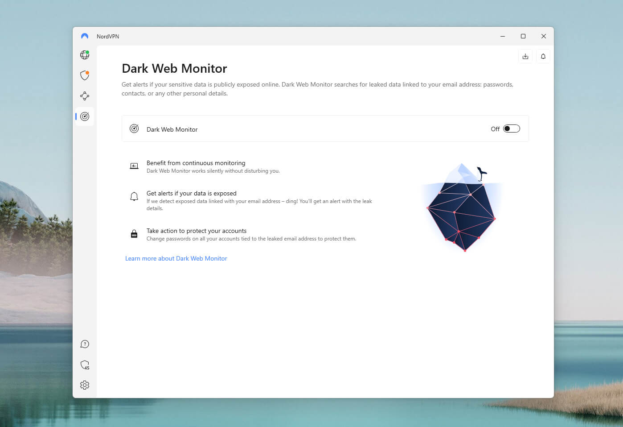623x427 pixels.
Task: Turn on the Dark Web Monitor switch
Action: pyautogui.click(x=512, y=129)
